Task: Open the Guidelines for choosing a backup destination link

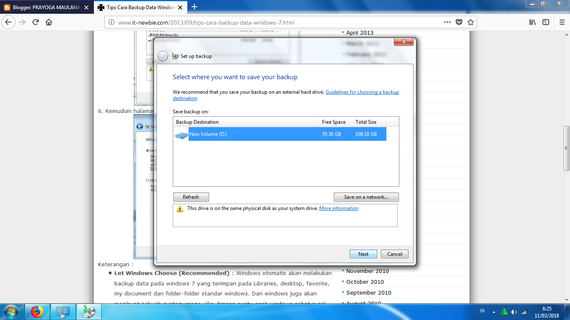Action: pyautogui.click(x=362, y=92)
